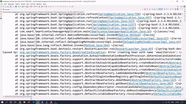Open the Project menu
The image size is (186, 104).
tap(23, 4)
